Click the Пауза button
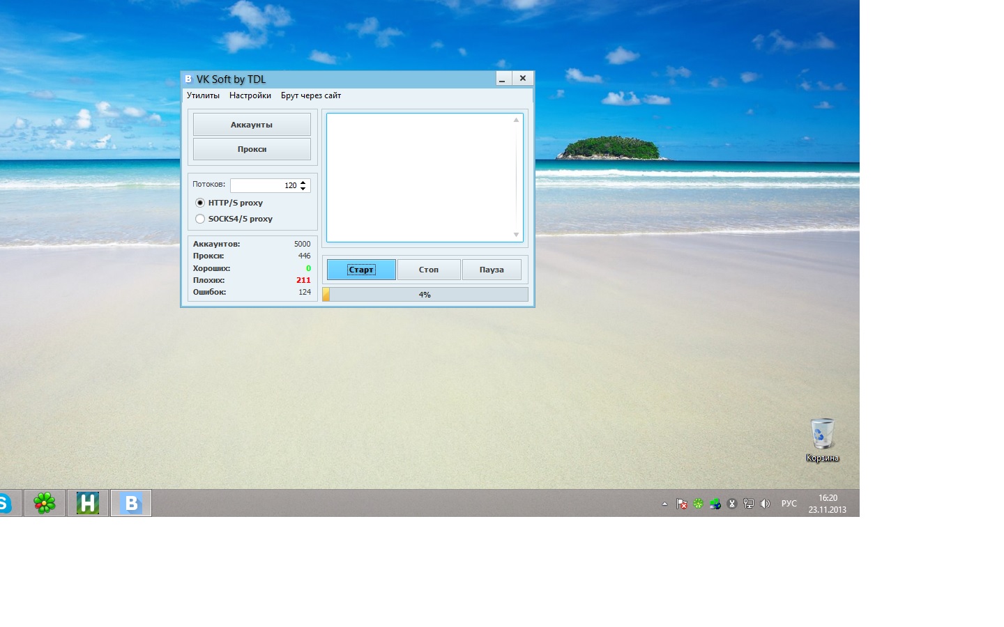 click(x=492, y=270)
